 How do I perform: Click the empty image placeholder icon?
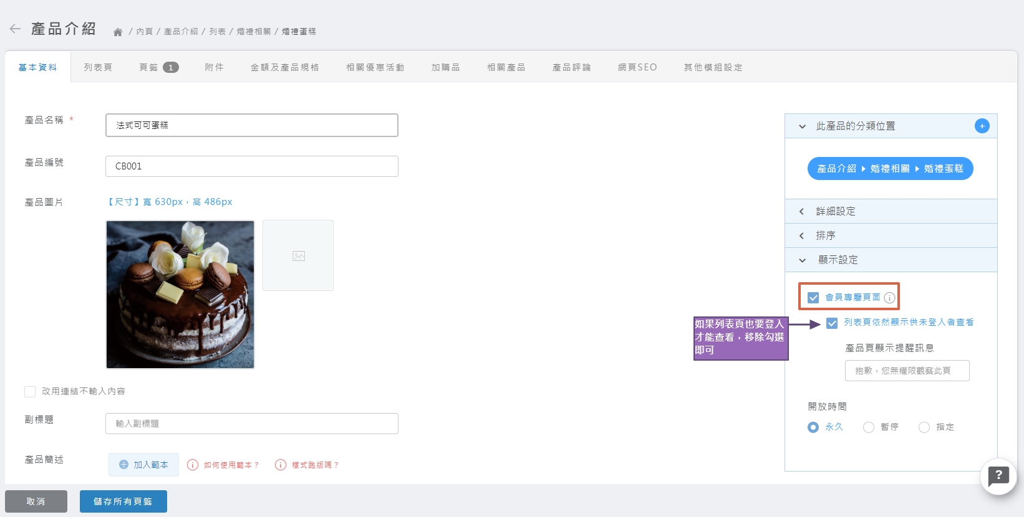pyautogui.click(x=298, y=255)
